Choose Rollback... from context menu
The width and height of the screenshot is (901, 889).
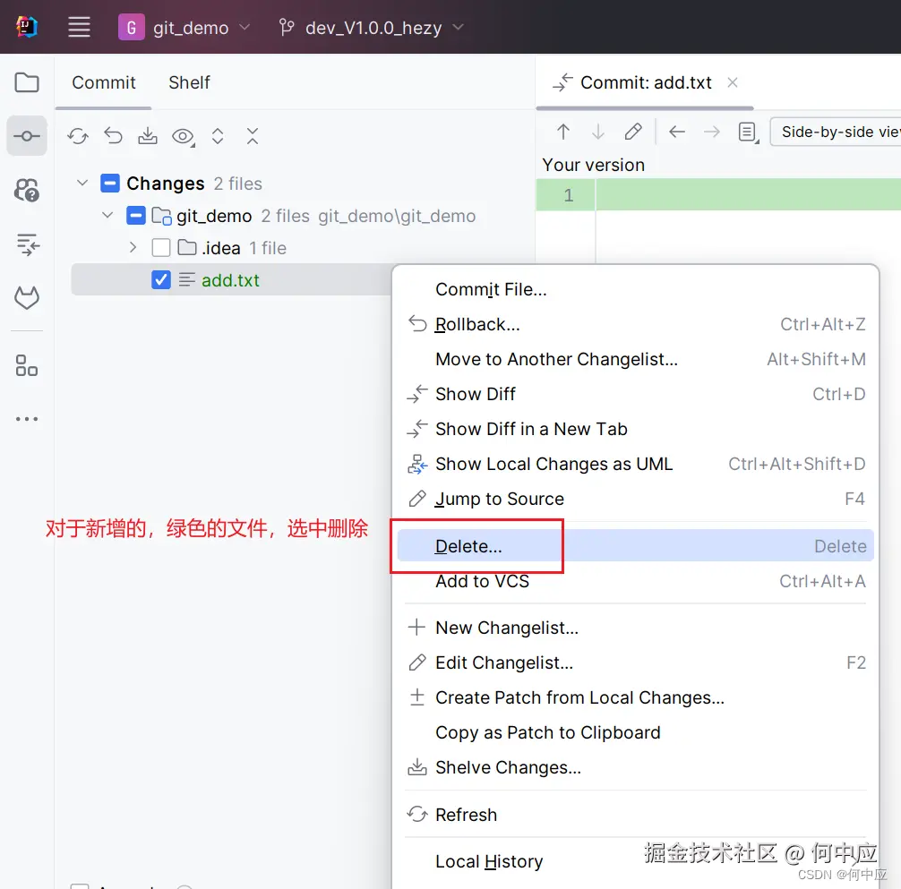tap(635, 324)
